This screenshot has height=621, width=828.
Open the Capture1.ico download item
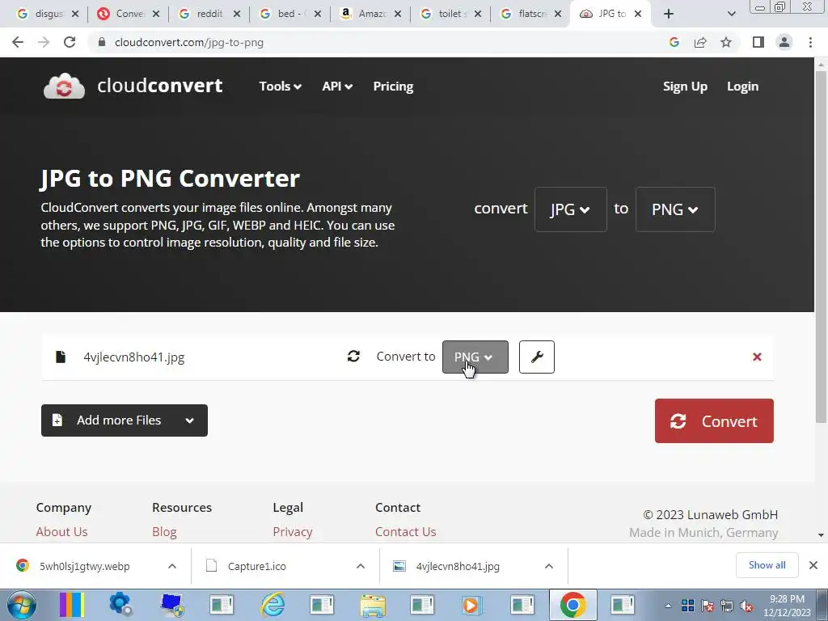[257, 566]
